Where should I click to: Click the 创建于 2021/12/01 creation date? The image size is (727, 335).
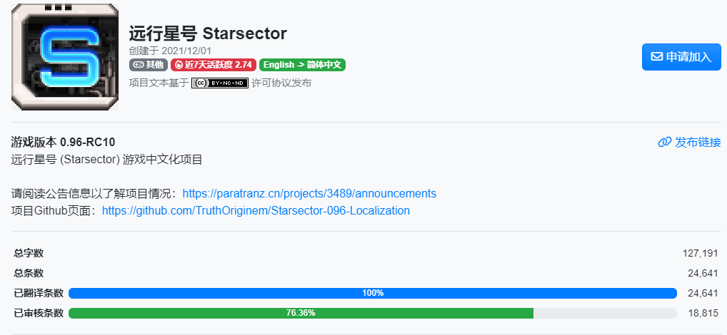(x=171, y=51)
